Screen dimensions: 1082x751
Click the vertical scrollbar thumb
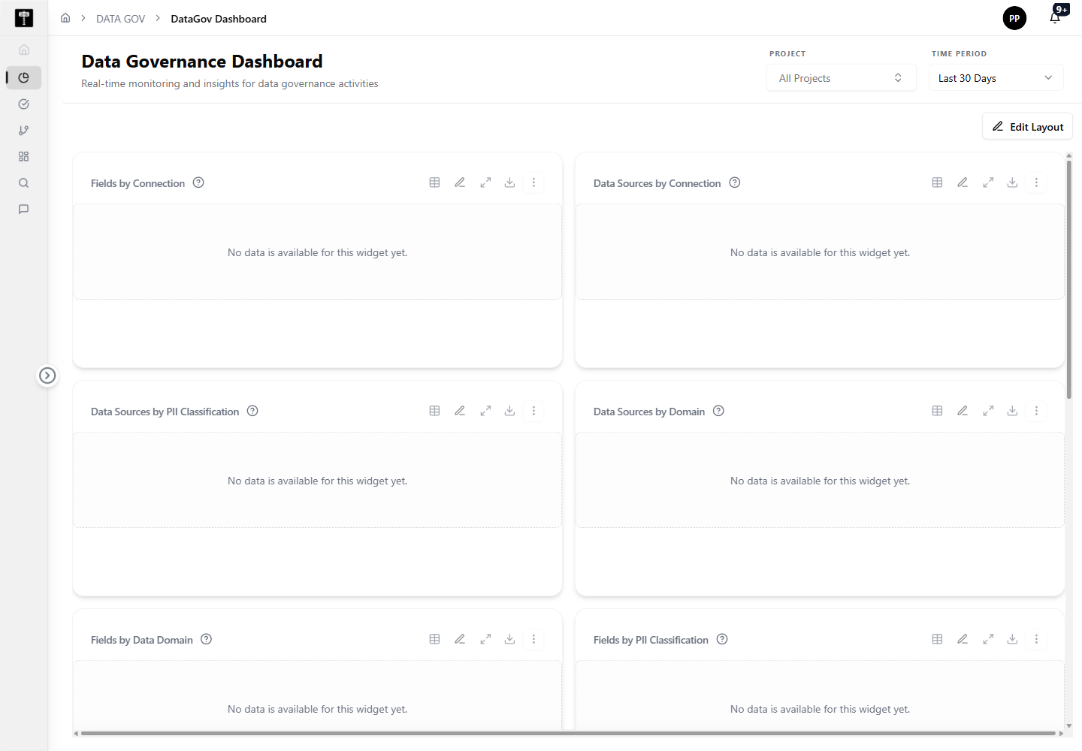coord(1069,279)
